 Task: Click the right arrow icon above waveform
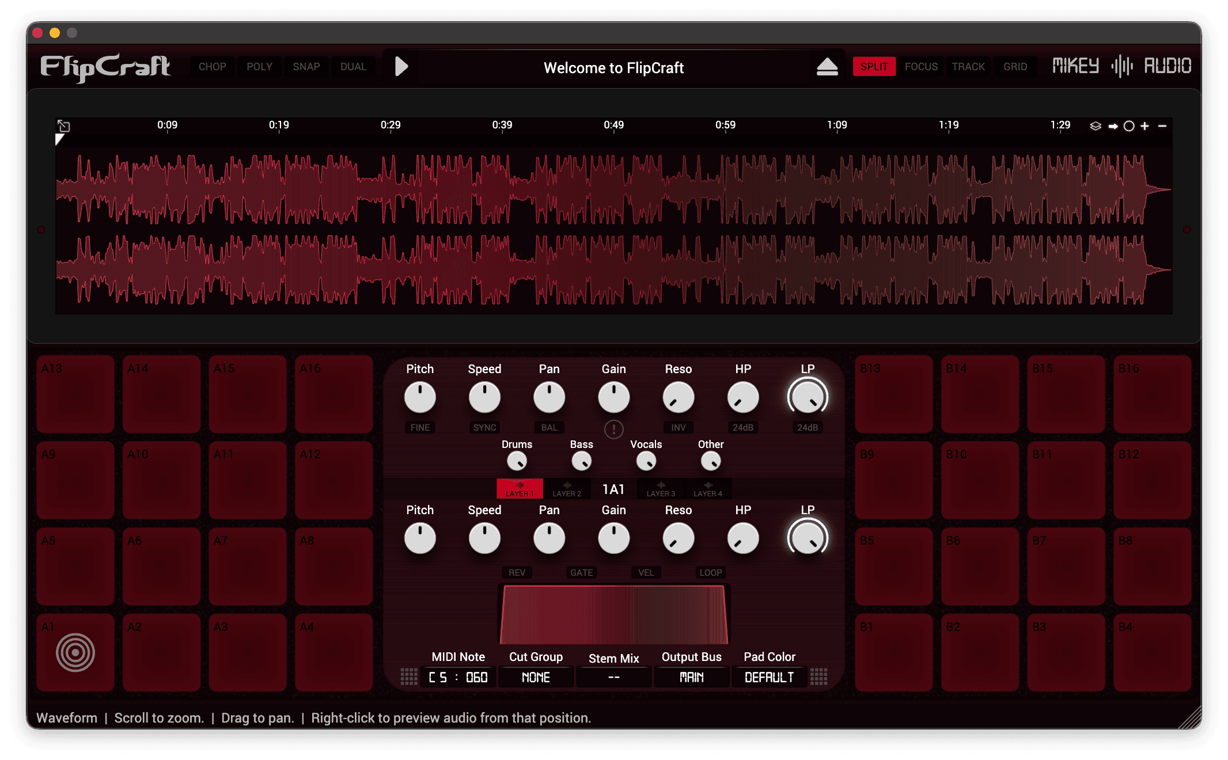pos(1113,126)
